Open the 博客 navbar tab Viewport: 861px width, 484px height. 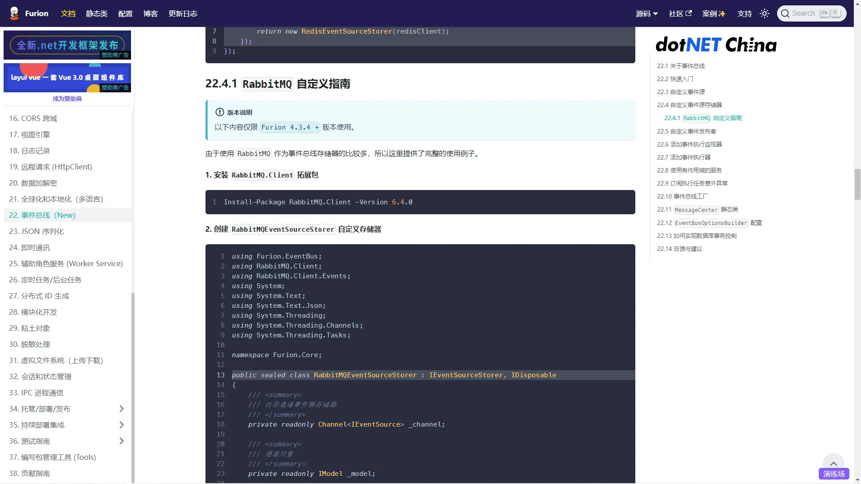click(x=151, y=13)
